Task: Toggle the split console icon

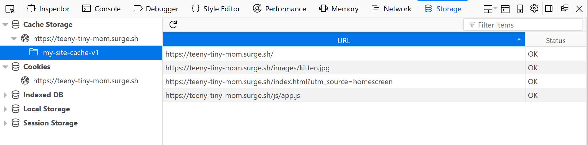Action: point(505,9)
